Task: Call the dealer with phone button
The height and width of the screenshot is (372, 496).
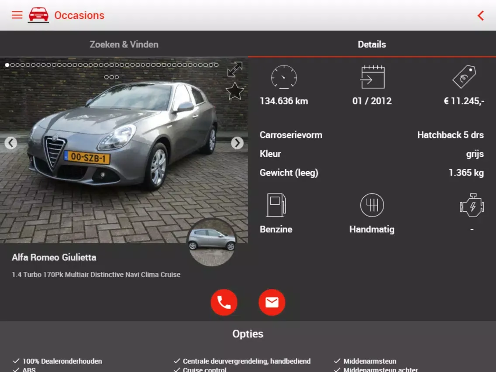Action: 224,303
